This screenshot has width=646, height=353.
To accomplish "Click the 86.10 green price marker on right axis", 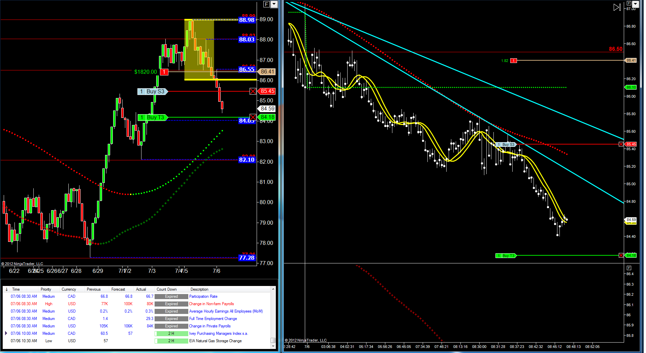I will tap(631, 87).
